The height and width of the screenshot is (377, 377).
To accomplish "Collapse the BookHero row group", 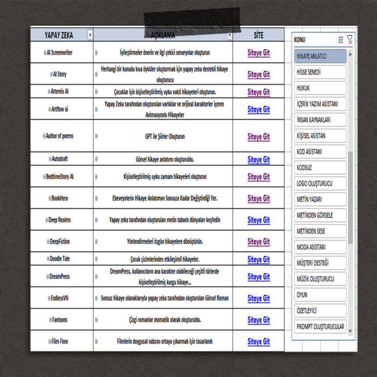I will coord(50,198).
